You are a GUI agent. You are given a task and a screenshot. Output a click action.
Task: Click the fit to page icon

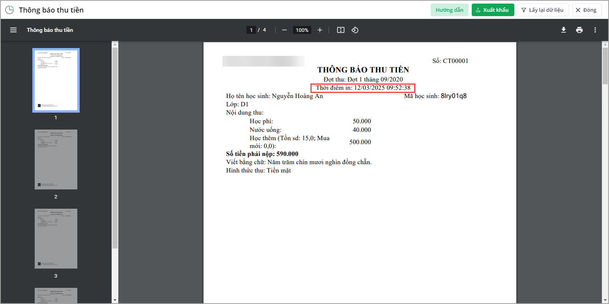pyautogui.click(x=341, y=30)
